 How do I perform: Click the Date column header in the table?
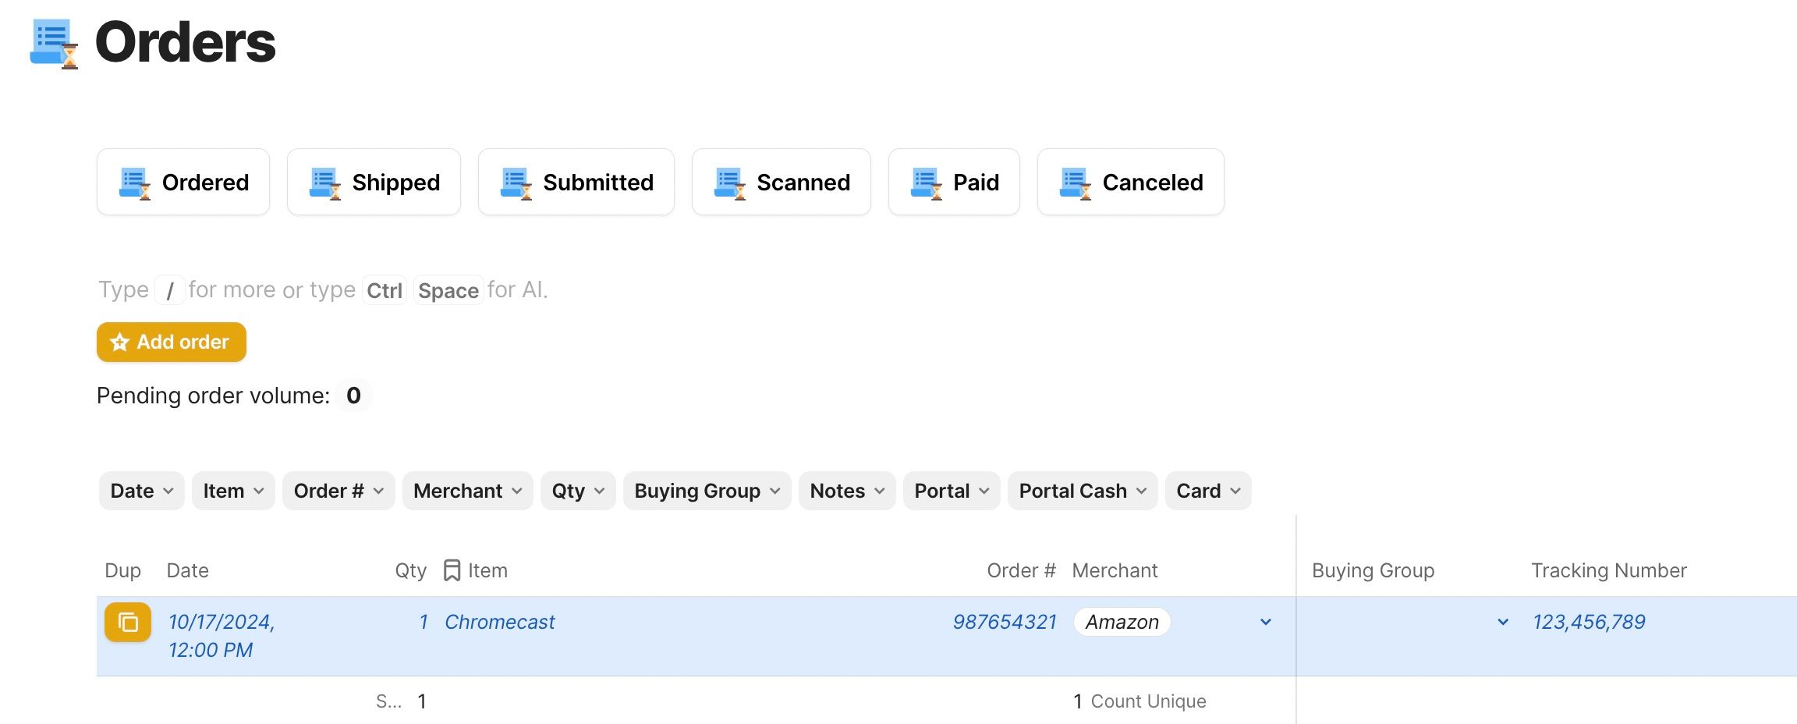tap(188, 570)
